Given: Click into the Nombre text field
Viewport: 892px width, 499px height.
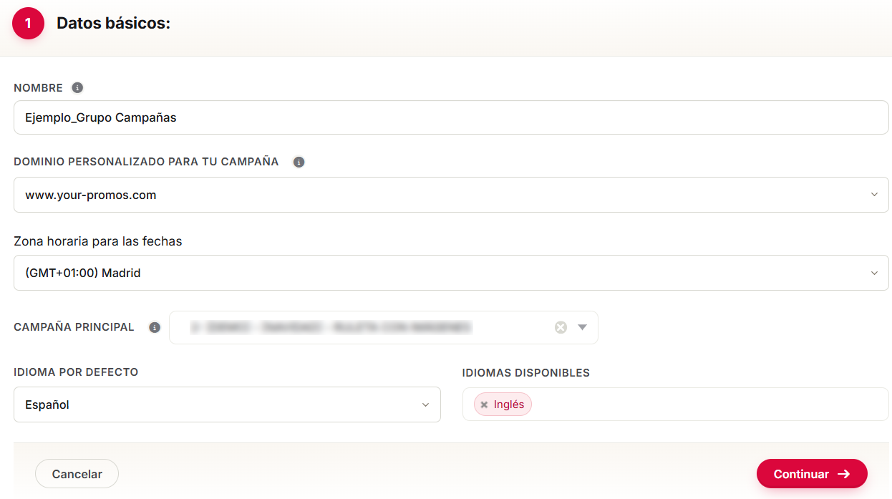Looking at the screenshot, I should click(x=451, y=117).
